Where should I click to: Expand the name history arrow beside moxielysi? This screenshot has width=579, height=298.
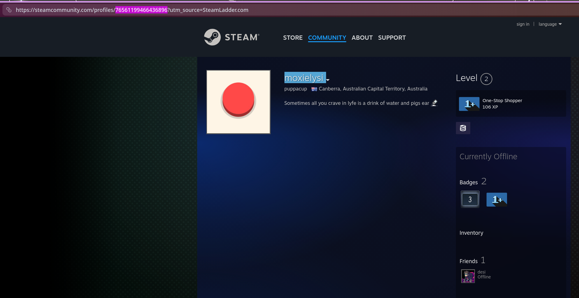pos(328,80)
